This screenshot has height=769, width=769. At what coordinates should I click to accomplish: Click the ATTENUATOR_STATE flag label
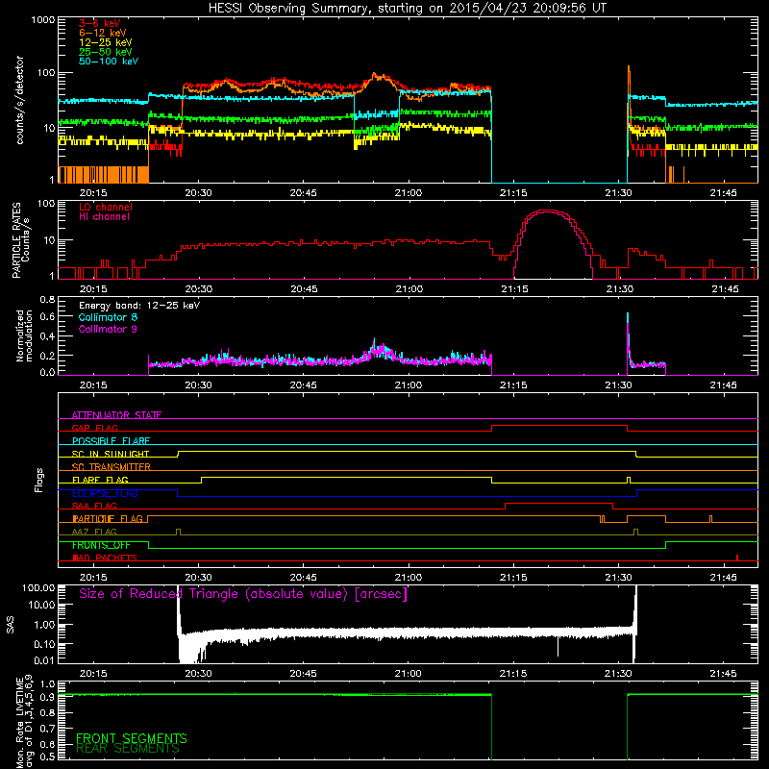[x=116, y=415]
